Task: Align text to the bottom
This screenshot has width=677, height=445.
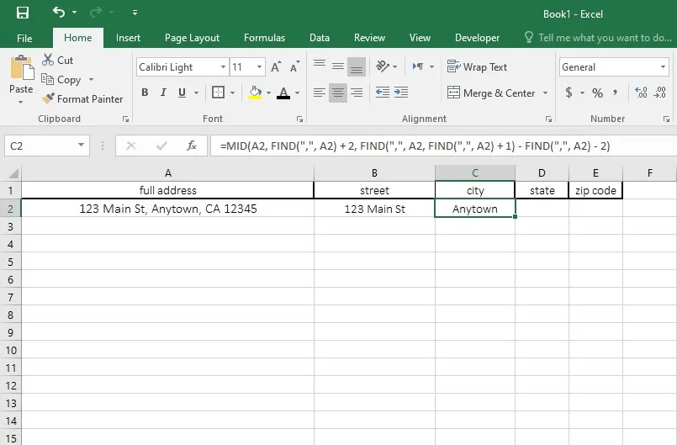Action: pos(357,66)
